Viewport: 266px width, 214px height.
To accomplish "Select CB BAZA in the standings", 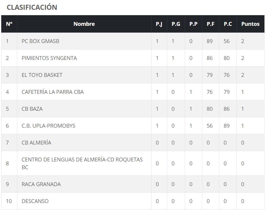I will tap(32, 109).
